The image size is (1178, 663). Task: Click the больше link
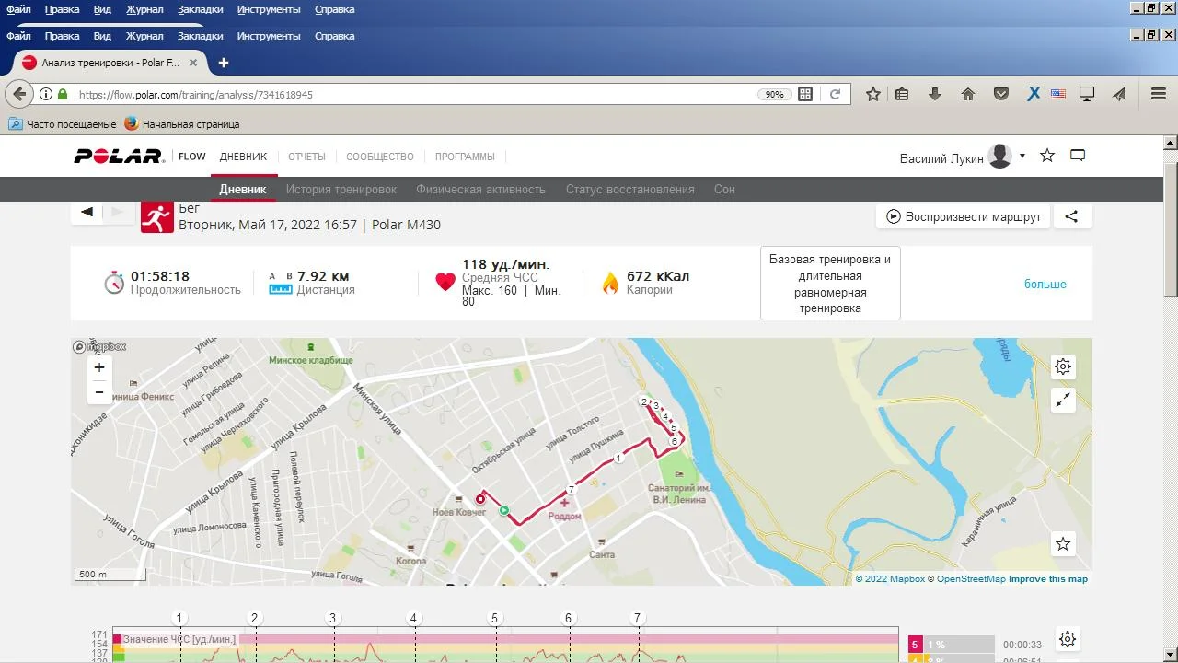[x=1045, y=284]
